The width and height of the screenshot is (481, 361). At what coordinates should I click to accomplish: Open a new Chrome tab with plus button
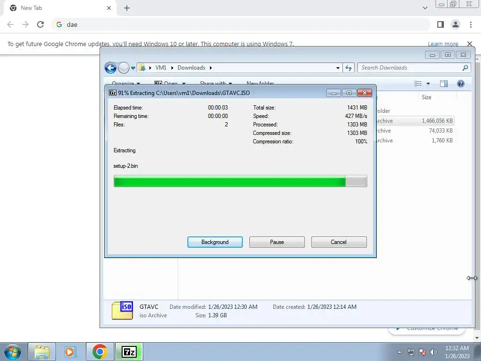(x=127, y=8)
